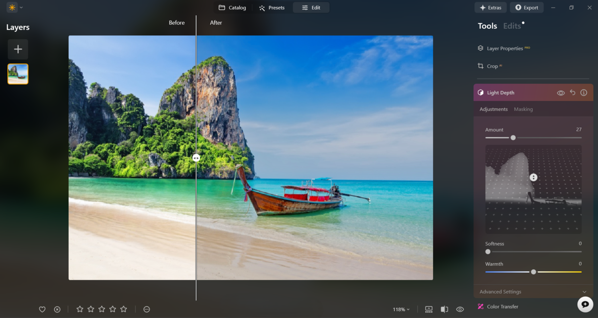
Task: Click the Layer Properties stack icon
Action: click(480, 48)
